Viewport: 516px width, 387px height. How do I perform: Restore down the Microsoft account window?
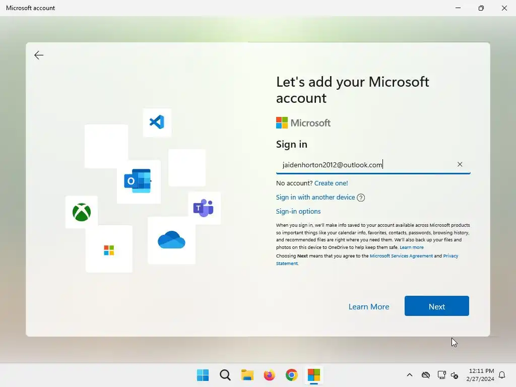pyautogui.click(x=481, y=8)
